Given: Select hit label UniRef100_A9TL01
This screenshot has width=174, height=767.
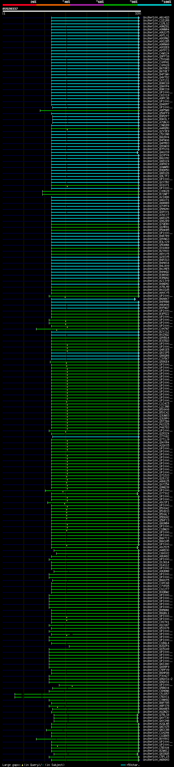Looking at the screenshot, I should pos(156,35).
